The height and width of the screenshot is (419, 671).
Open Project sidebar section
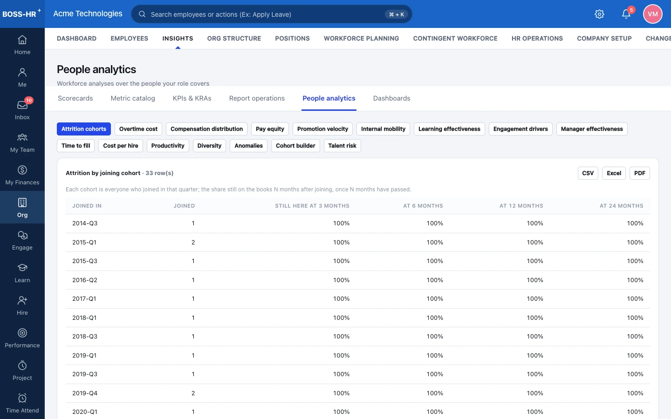coord(22,371)
